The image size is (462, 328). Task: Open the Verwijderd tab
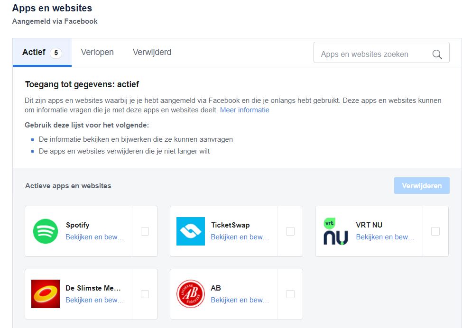(x=152, y=52)
